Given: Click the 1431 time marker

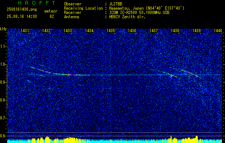Looking at the screenshot, I should [25, 30].
